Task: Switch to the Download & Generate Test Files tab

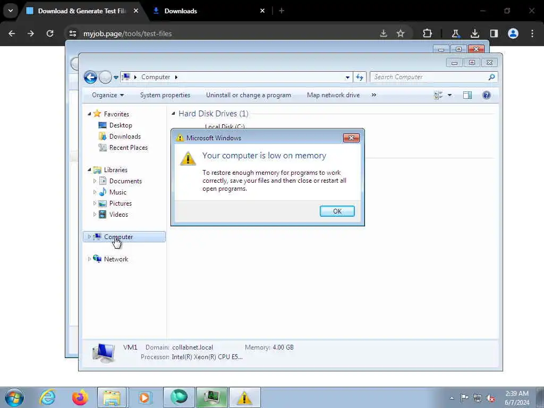Action: pyautogui.click(x=81, y=11)
